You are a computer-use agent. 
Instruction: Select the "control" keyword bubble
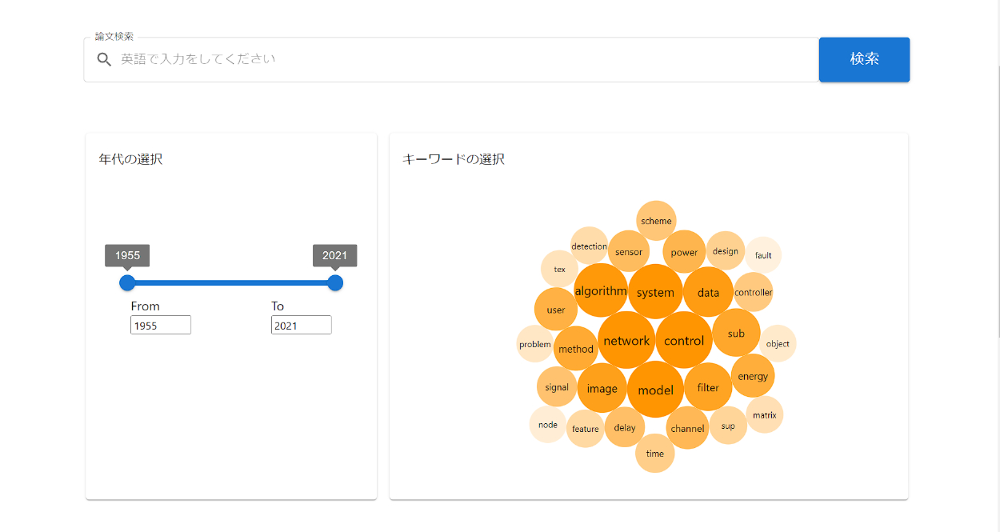click(684, 341)
